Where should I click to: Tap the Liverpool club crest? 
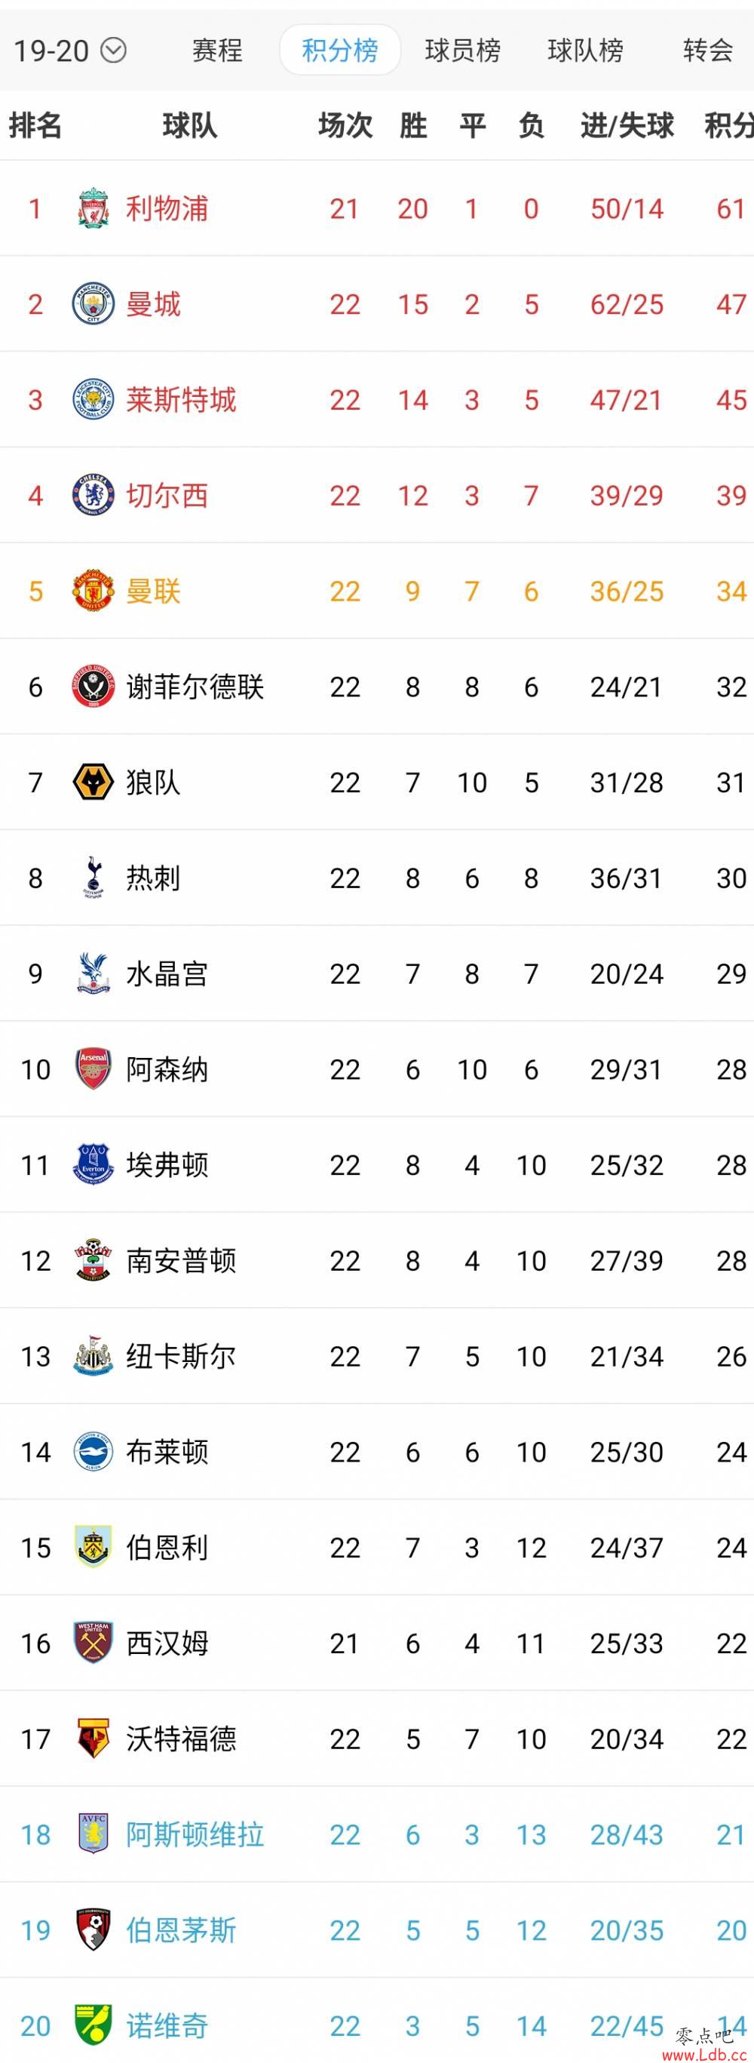(93, 208)
